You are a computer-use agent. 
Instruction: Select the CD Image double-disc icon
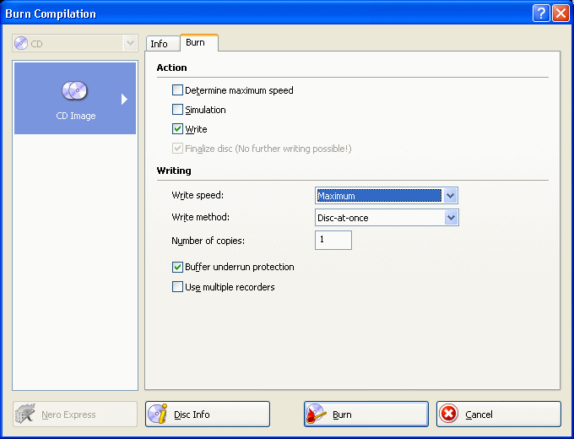(74, 90)
